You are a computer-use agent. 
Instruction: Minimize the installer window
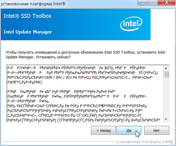tap(143, 2)
